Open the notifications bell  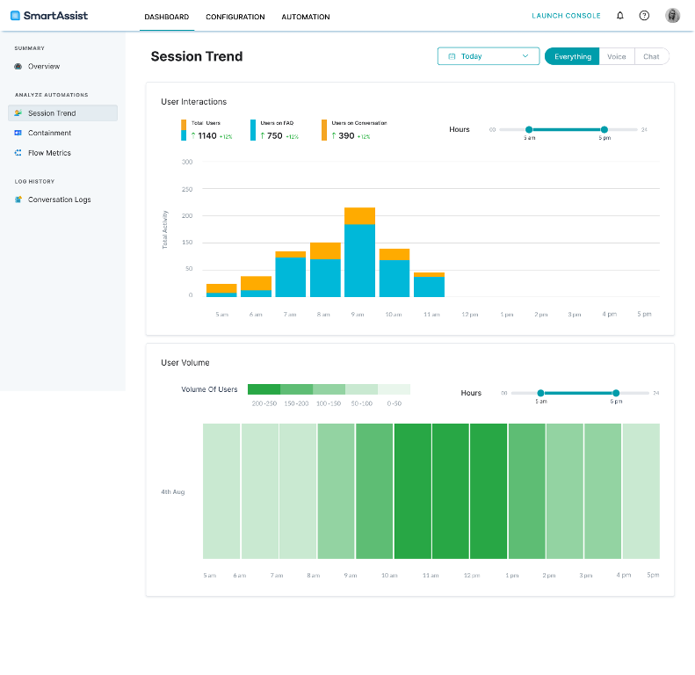pos(620,16)
